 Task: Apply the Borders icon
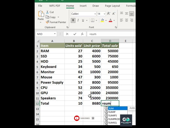(92, 20)
